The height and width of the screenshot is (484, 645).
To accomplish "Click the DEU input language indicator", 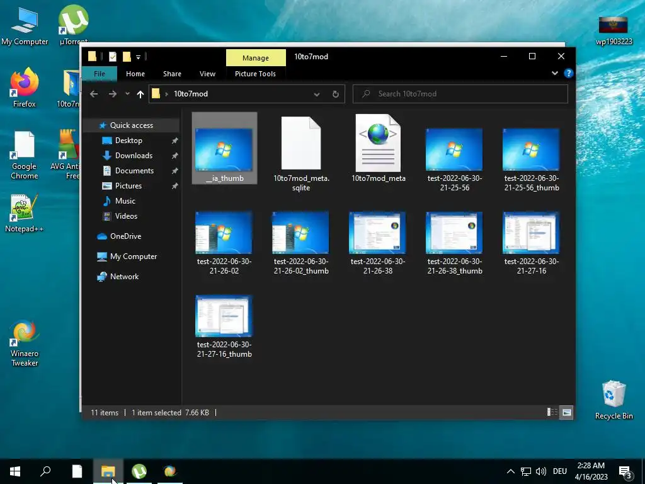I will (x=560, y=471).
